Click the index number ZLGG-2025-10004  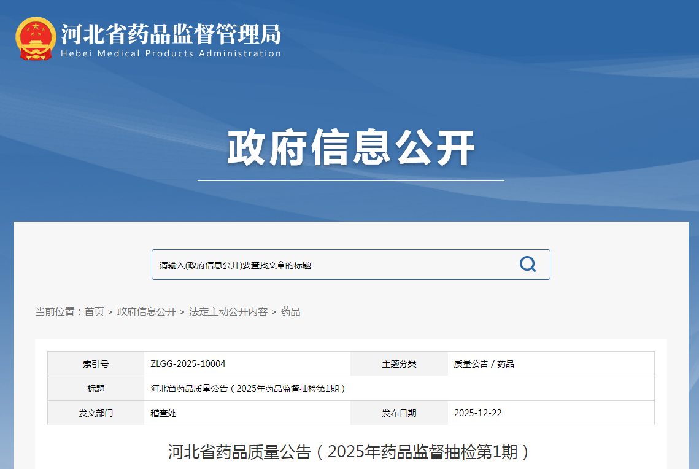188,364
